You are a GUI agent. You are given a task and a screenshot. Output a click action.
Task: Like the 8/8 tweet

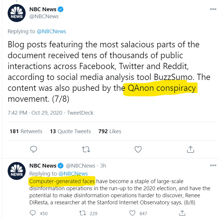134,213
